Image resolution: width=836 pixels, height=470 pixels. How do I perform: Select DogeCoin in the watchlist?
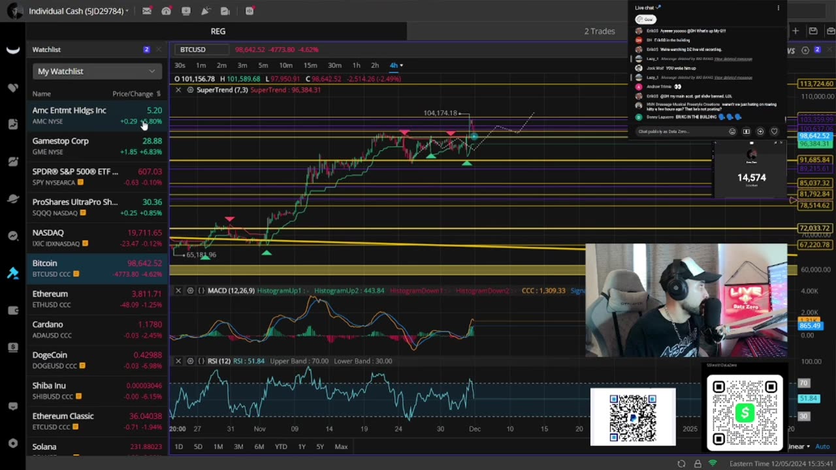click(97, 360)
